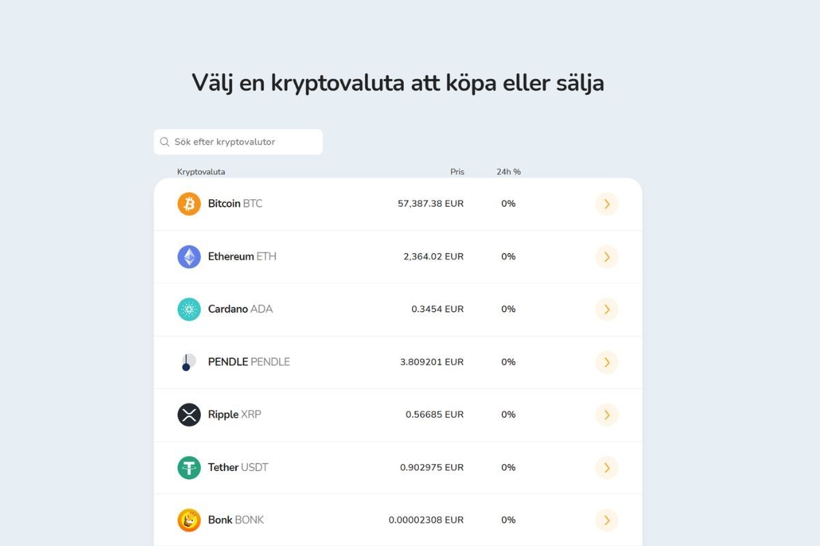Click the Bitcoin BTC coin icon
This screenshot has width=820, height=546.
pyautogui.click(x=189, y=203)
